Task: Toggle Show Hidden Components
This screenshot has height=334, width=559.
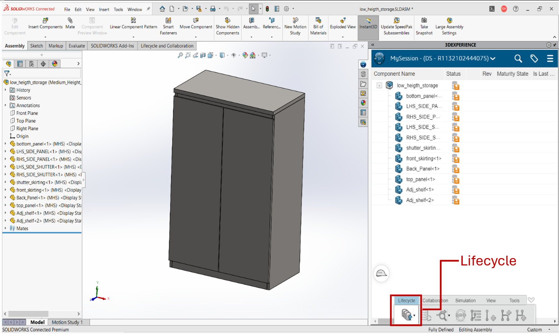Action: click(x=228, y=21)
